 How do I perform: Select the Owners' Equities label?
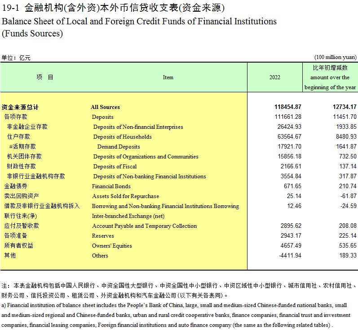112,246
